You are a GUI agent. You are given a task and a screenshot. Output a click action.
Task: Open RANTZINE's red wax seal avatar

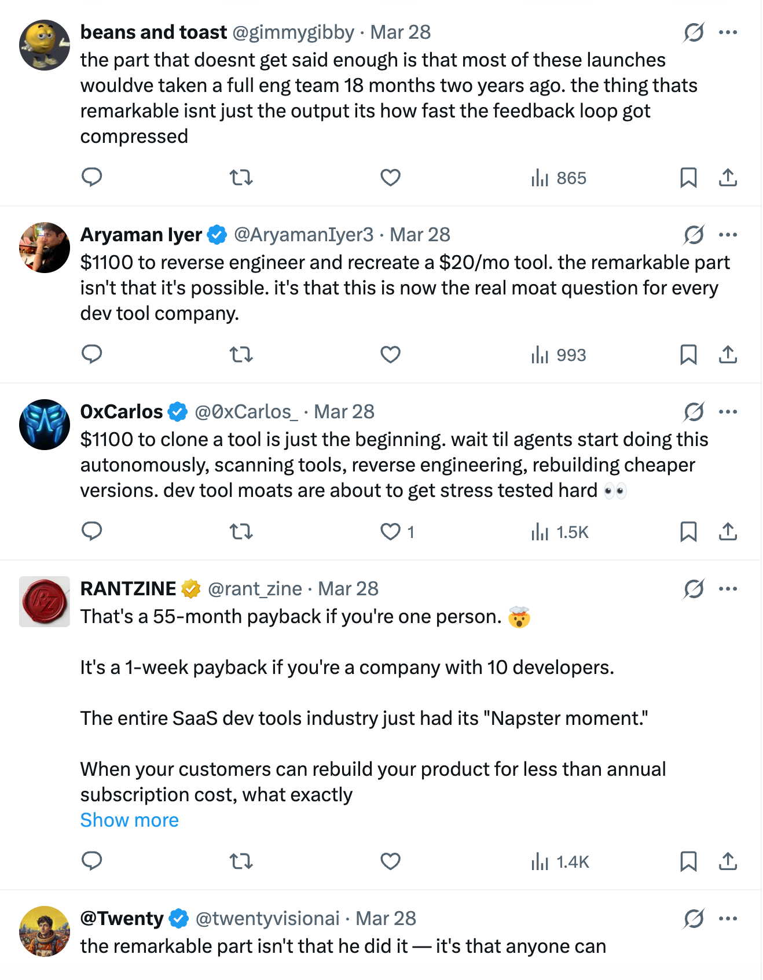(45, 602)
